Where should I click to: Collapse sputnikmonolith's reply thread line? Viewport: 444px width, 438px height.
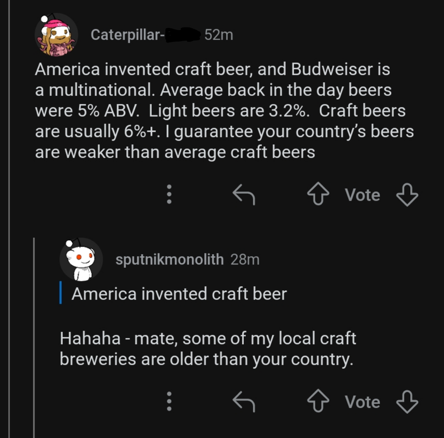click(x=34, y=329)
